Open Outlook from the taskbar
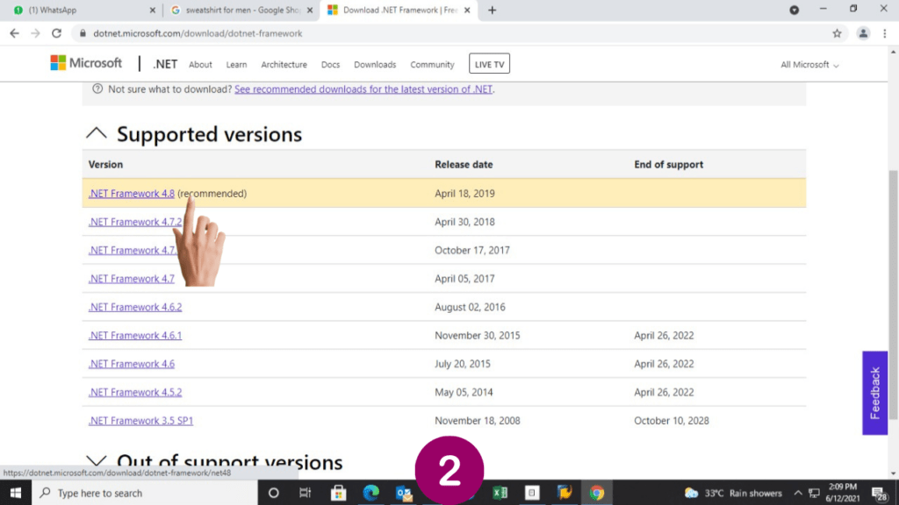This screenshot has width=899, height=505. point(404,493)
